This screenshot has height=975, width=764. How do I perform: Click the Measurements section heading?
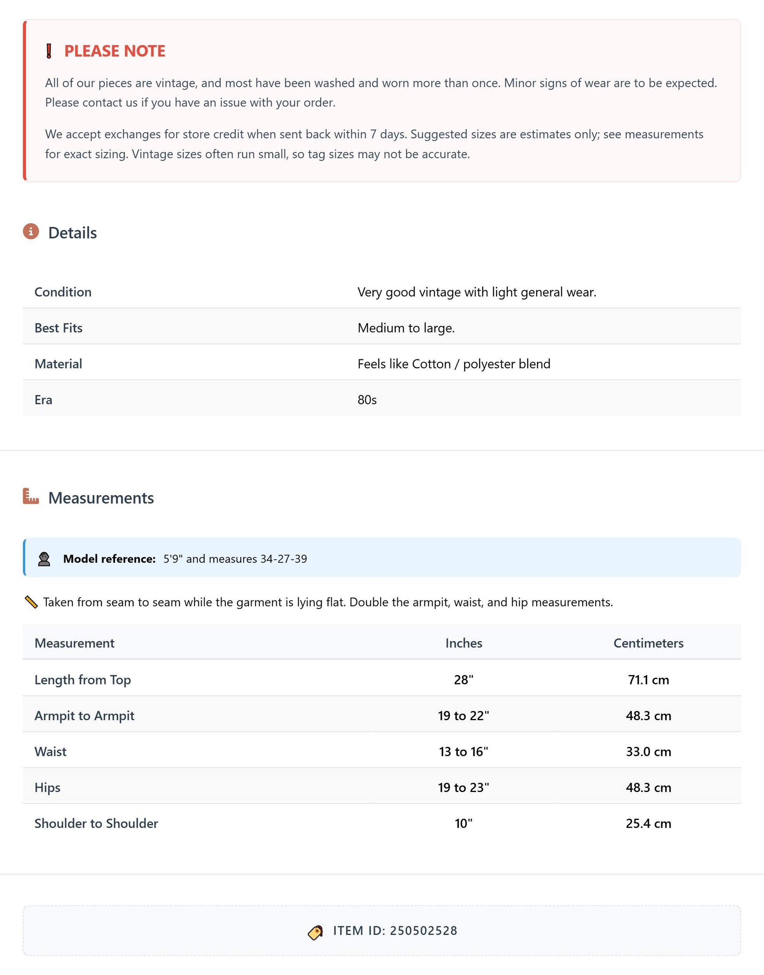(x=101, y=498)
